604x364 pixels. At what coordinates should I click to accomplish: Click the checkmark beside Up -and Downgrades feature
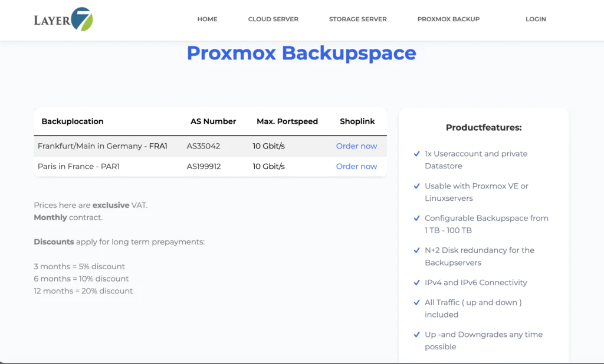coord(416,335)
